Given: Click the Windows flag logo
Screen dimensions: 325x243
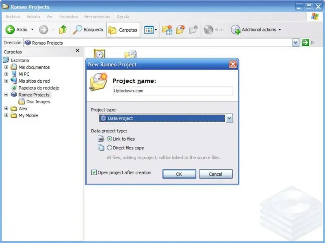Looking at the screenshot, I should [314, 17].
